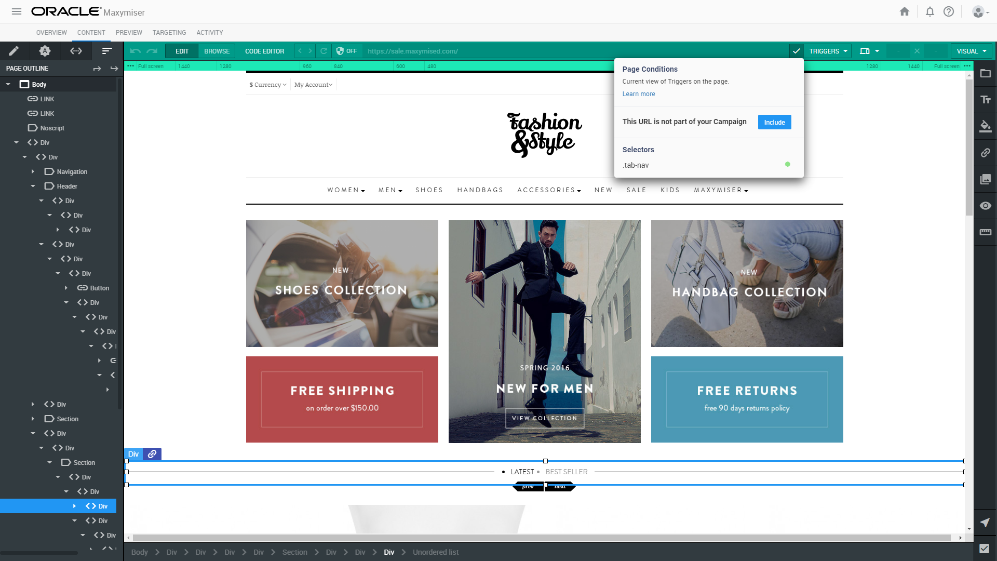This screenshot has width=997, height=561.
Task: Expand the Navigation node in Page Outline
Action: click(33, 171)
